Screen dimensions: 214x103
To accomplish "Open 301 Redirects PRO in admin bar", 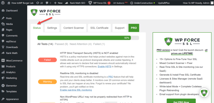I will (x=120, y=3).
